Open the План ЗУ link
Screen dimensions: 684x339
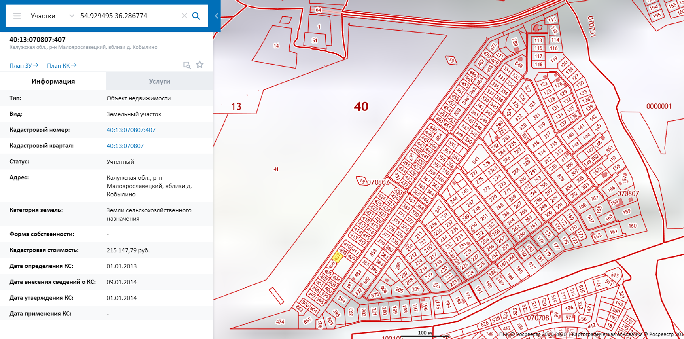pos(24,65)
